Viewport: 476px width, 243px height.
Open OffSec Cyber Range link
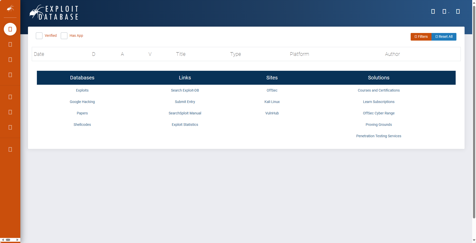point(379,113)
